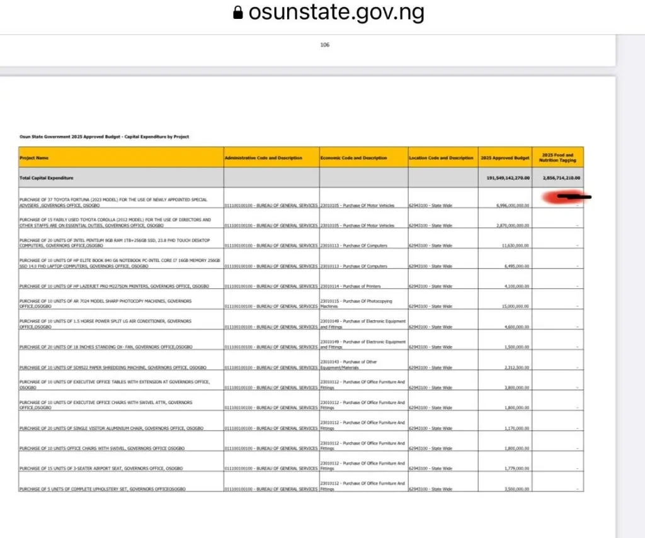Click 2025 Food and Nutrition Tagging header

558,158
